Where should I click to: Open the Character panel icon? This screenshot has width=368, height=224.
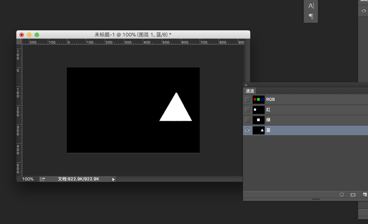pos(311,6)
